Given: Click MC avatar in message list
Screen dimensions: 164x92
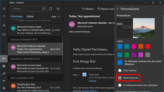Looking at the screenshot, I should (x=13, y=48).
